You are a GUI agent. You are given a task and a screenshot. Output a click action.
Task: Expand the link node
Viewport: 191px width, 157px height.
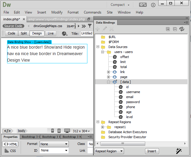click(108, 72)
